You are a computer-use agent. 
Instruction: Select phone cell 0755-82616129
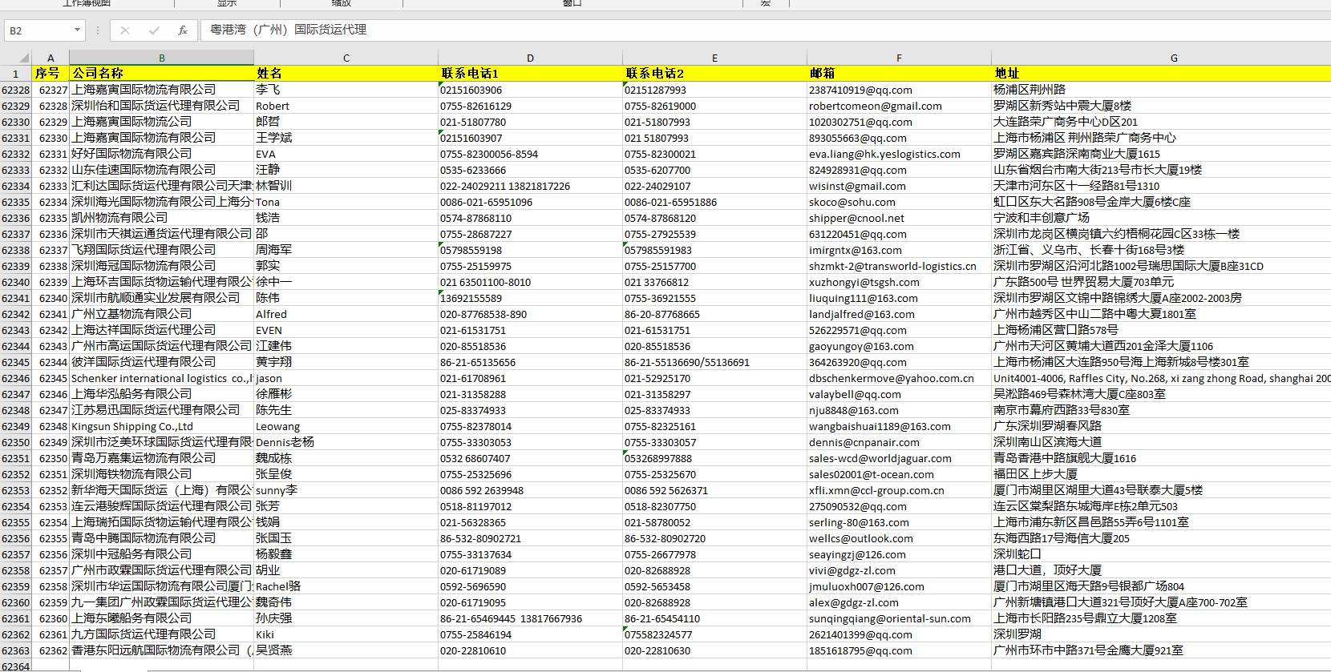(530, 106)
